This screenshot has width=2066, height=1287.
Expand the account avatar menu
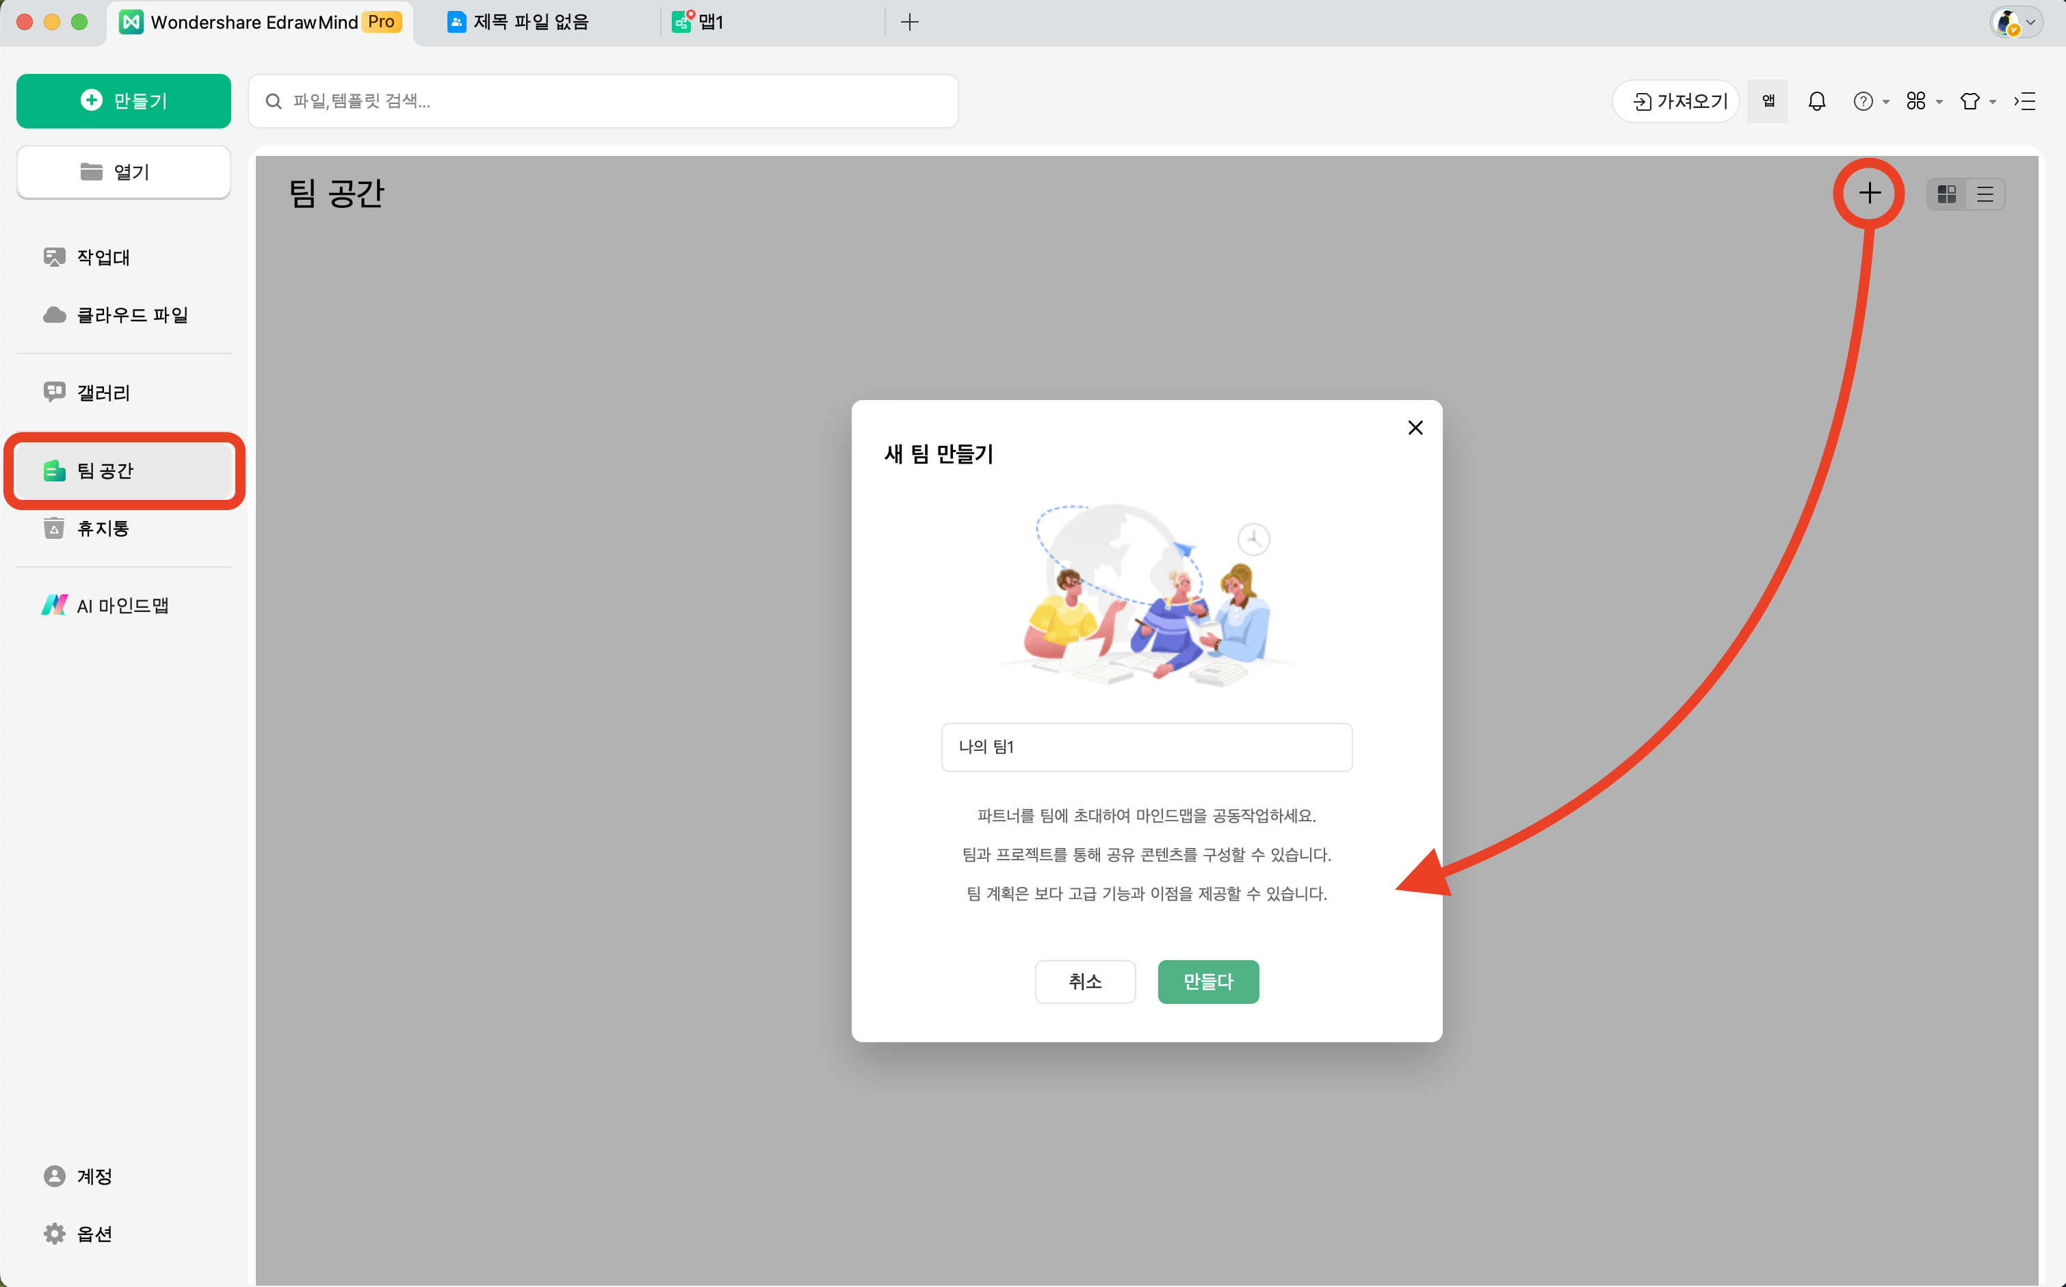coord(2016,22)
